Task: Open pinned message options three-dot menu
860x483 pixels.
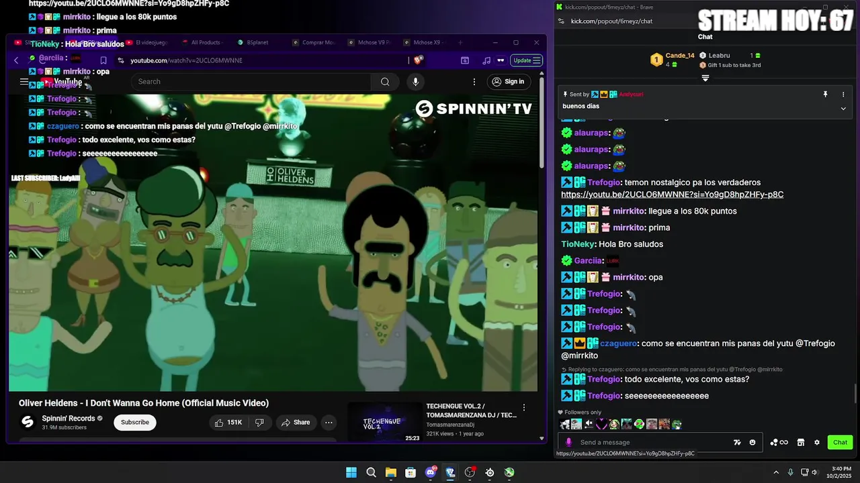Action: tap(843, 95)
